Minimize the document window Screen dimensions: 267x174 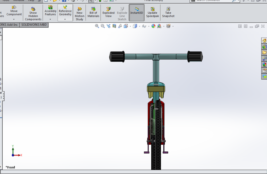pyautogui.click(x=251, y=26)
